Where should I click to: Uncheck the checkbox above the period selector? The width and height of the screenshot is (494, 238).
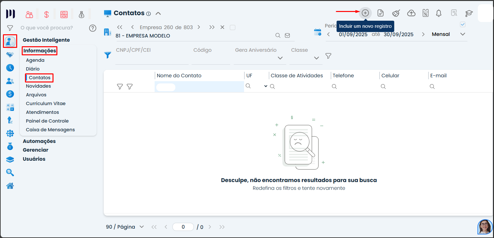pos(463,25)
